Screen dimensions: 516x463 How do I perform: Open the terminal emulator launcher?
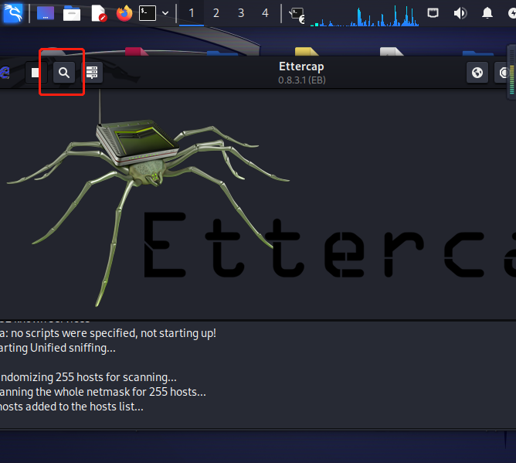pos(147,13)
